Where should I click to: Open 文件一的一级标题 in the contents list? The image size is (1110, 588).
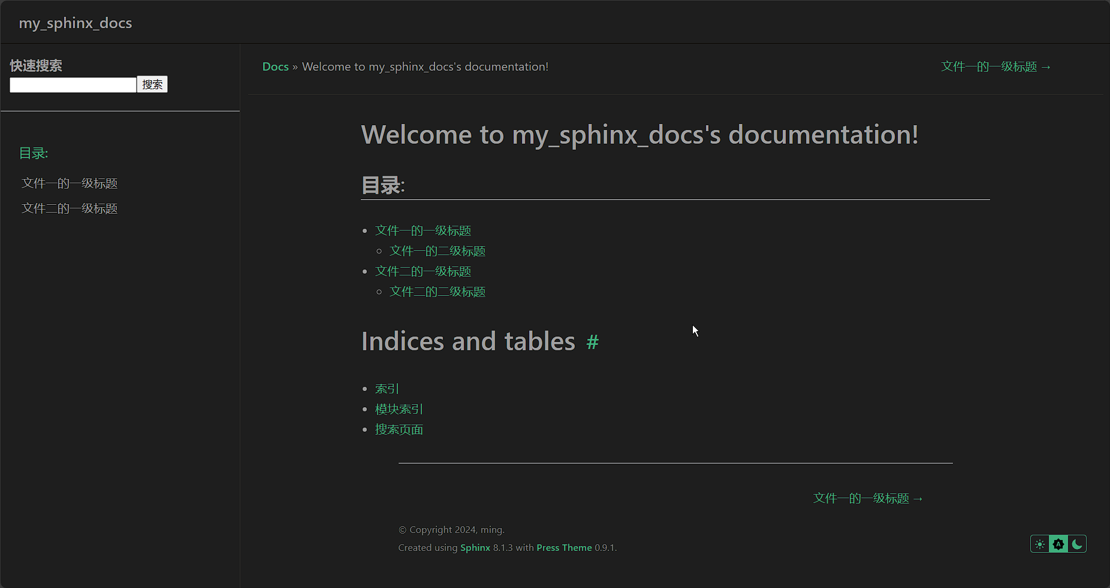click(x=423, y=231)
